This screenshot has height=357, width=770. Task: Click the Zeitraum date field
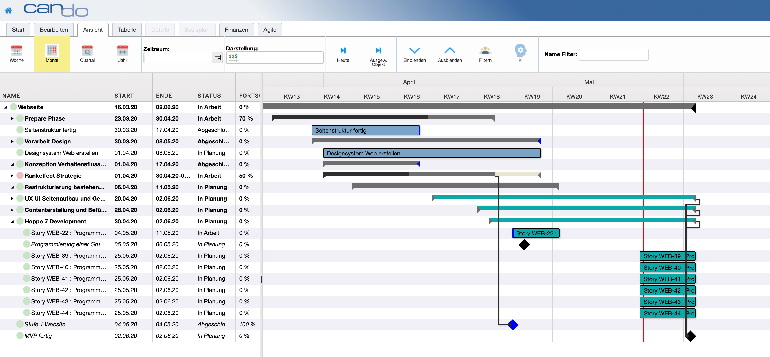pos(178,57)
